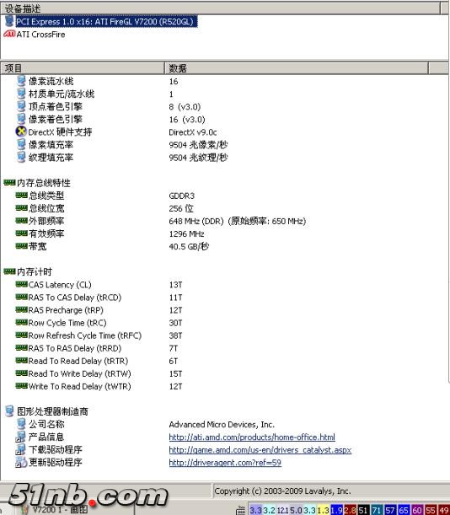Click the icon beside 公司名称
Image resolution: width=450 pixels, height=515 pixels.
click(21, 424)
